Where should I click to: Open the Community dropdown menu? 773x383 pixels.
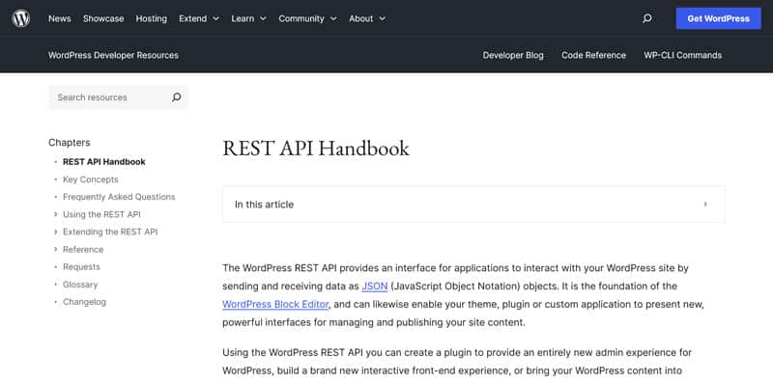tap(307, 18)
